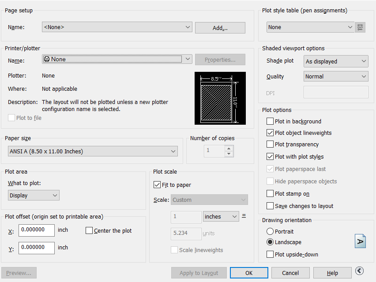This screenshot has height=282, width=376.
Task: Click the Scale lineweights checkbox
Action: tap(174, 250)
